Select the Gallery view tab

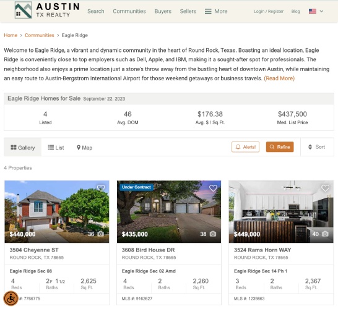click(23, 148)
